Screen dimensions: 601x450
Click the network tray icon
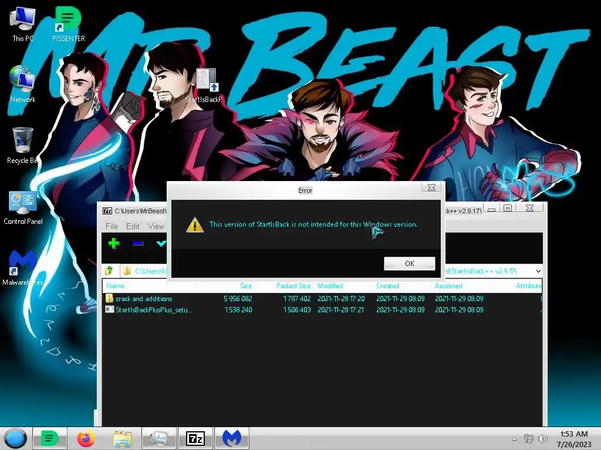tap(529, 439)
